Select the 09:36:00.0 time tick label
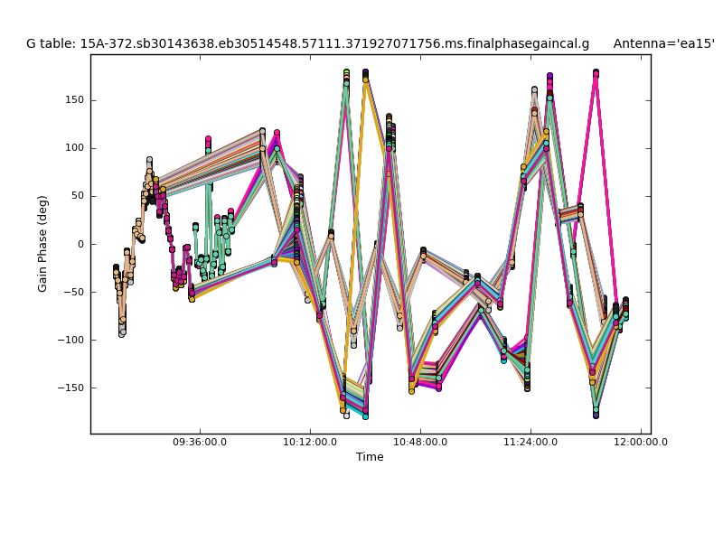 (200, 442)
